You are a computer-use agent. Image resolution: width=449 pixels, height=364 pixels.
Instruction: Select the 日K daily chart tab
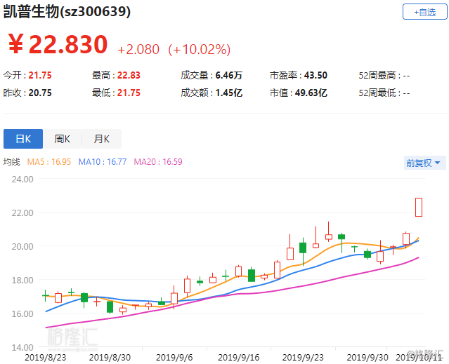click(23, 139)
